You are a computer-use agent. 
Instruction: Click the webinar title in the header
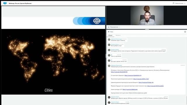(20, 3)
